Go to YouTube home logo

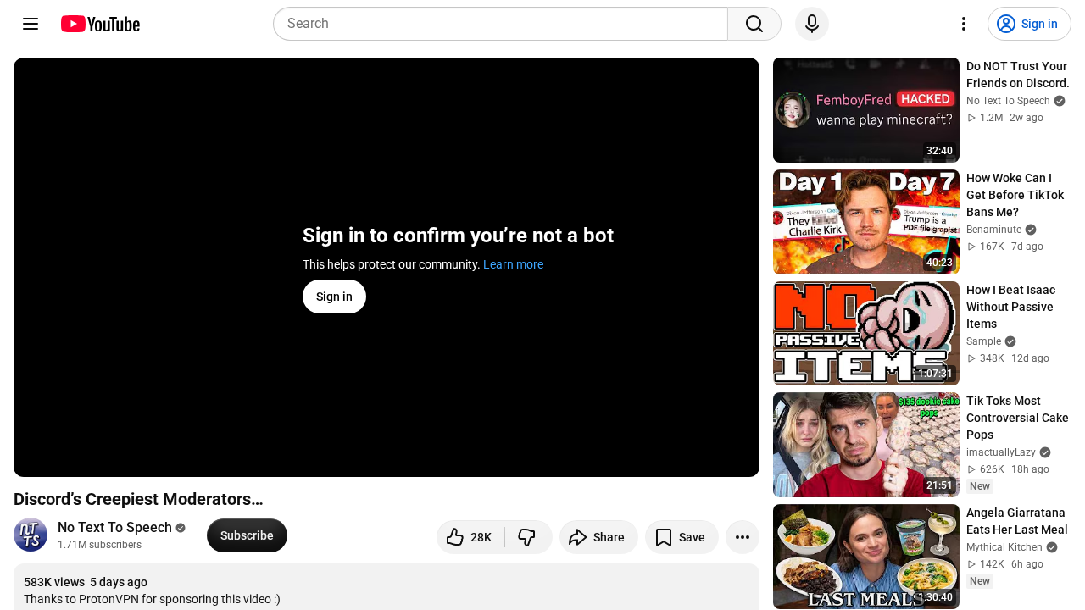click(x=100, y=24)
